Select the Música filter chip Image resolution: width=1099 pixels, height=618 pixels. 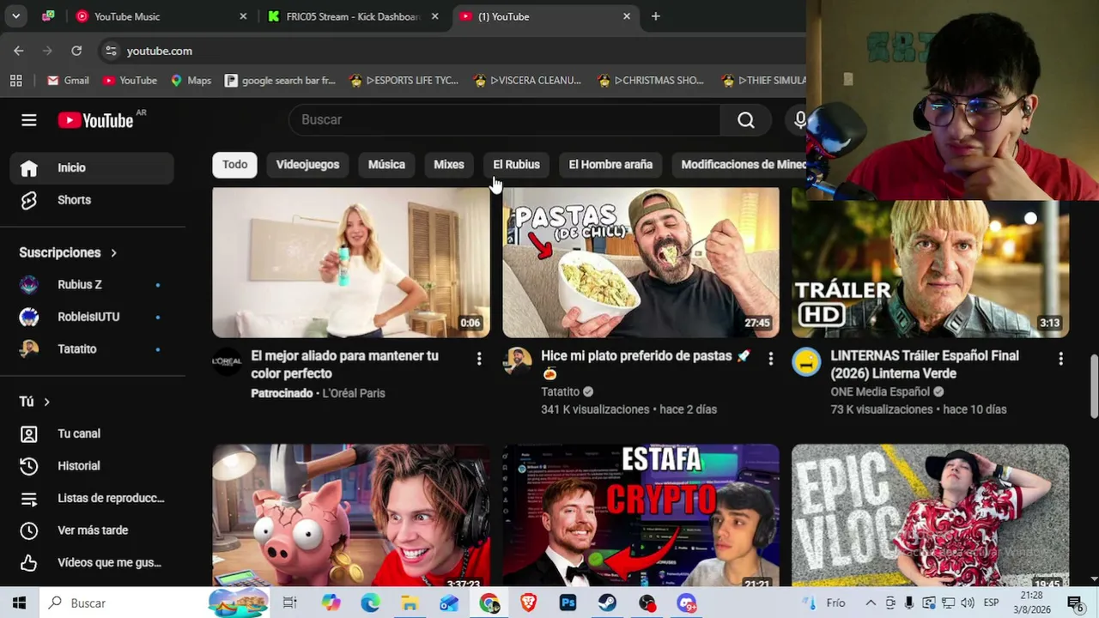(386, 165)
